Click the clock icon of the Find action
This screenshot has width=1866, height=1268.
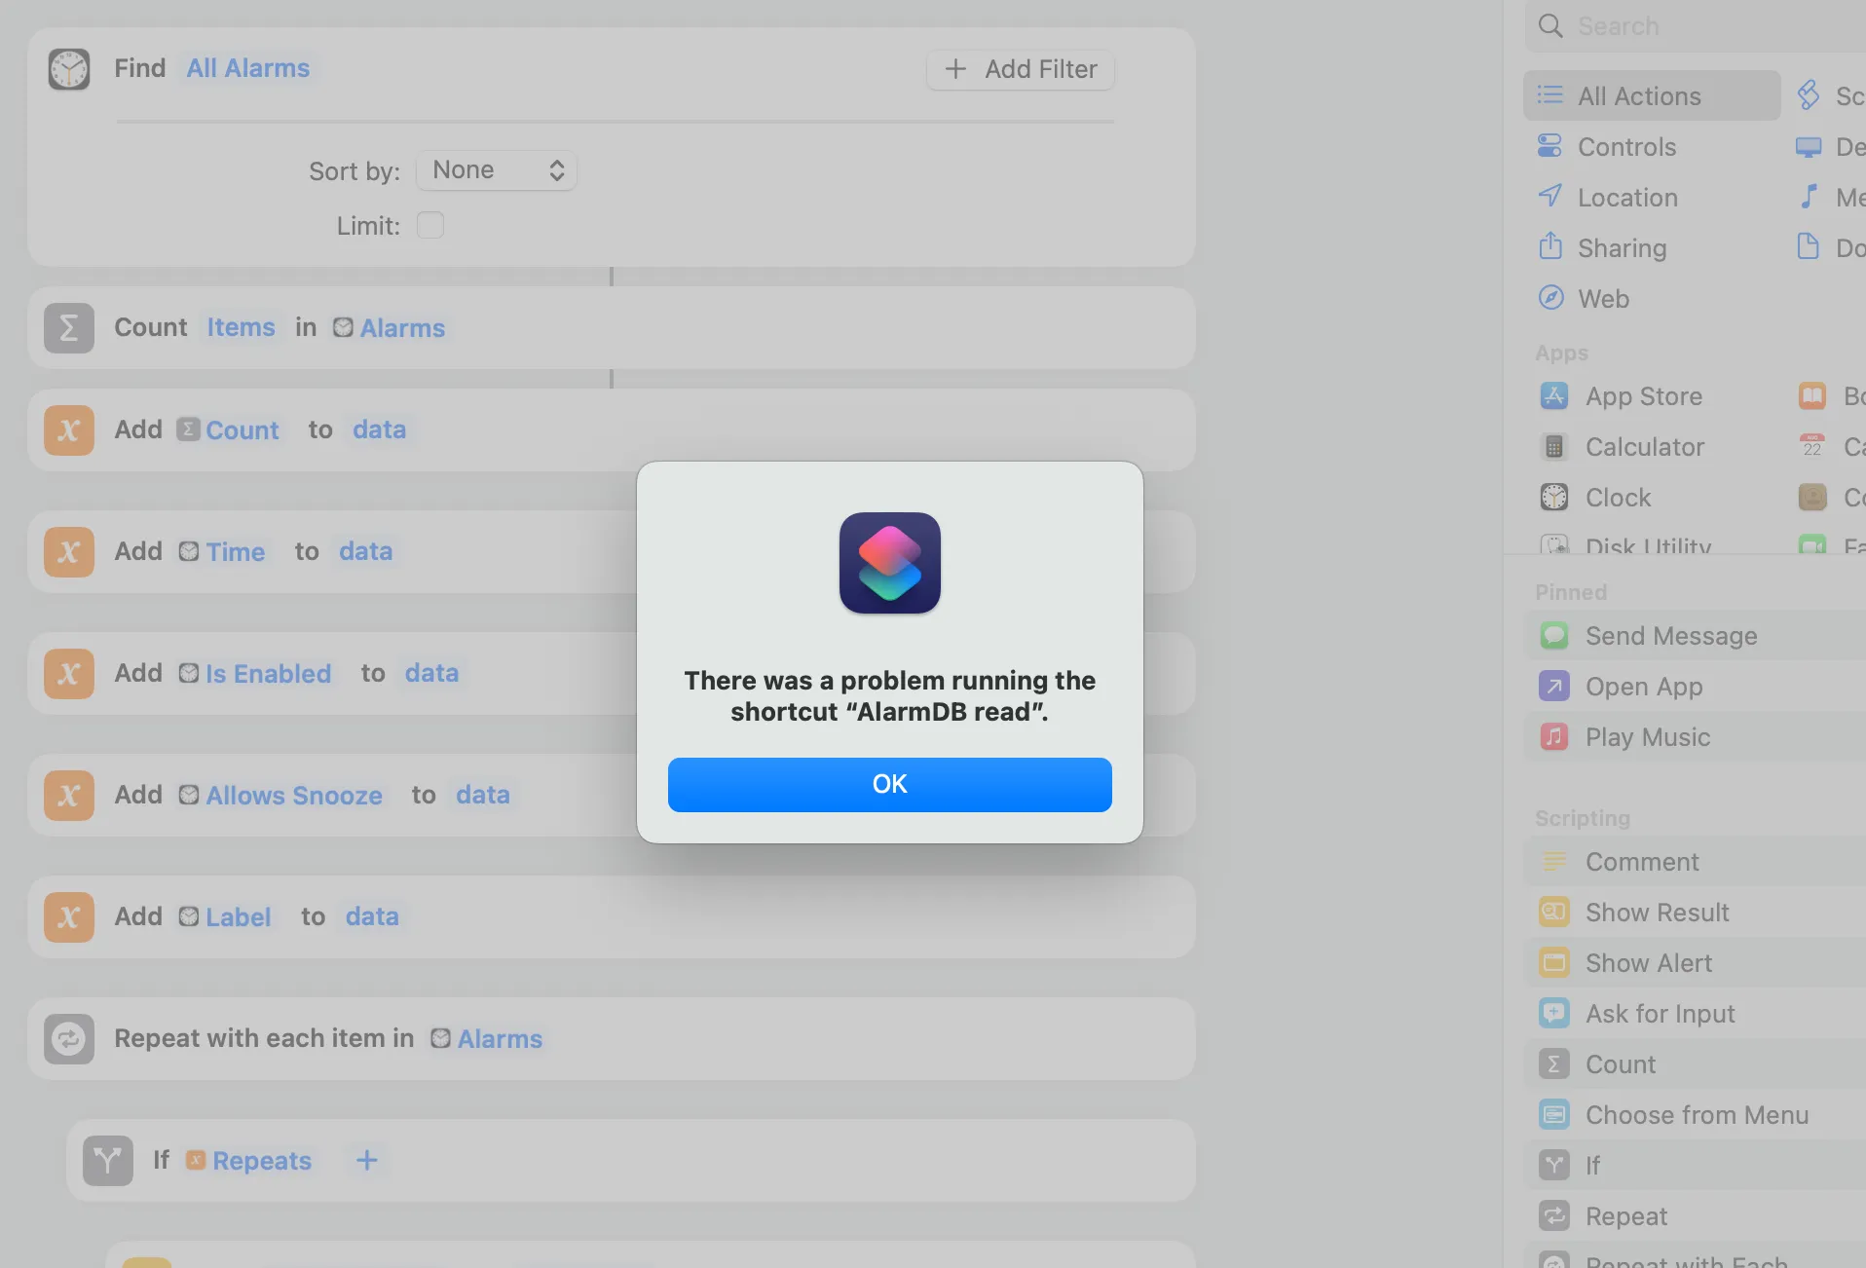tap(68, 69)
